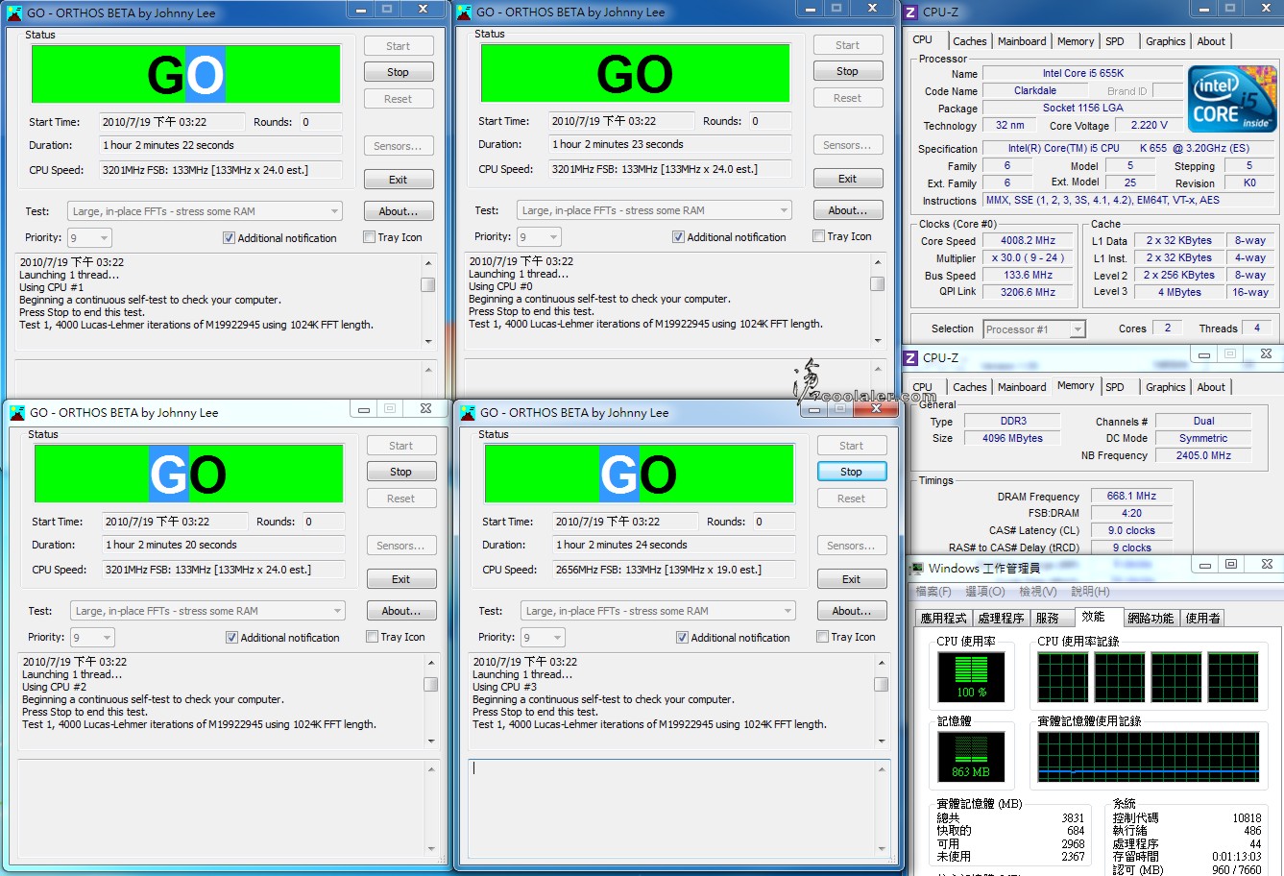Click the 863 MB memory meter graphic
This screenshot has width=1284, height=876.
pos(971,757)
